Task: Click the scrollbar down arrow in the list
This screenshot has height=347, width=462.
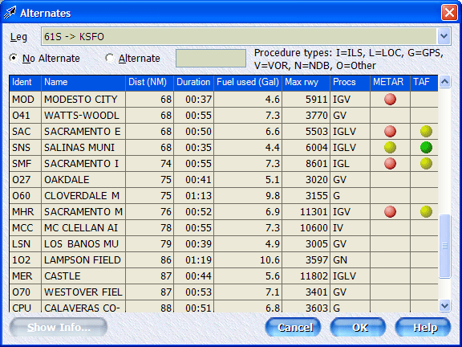Action: coord(444,306)
